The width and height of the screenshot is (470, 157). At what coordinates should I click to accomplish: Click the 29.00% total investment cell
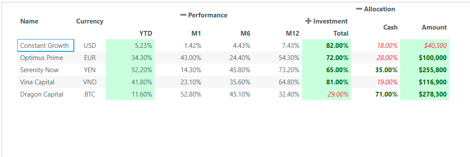pyautogui.click(x=326, y=94)
